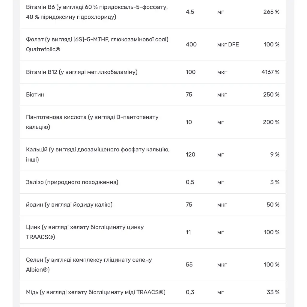This screenshot has height=307, width=307.
Task: Select the Вітамін B6 ingredient name
Action: coord(97,12)
